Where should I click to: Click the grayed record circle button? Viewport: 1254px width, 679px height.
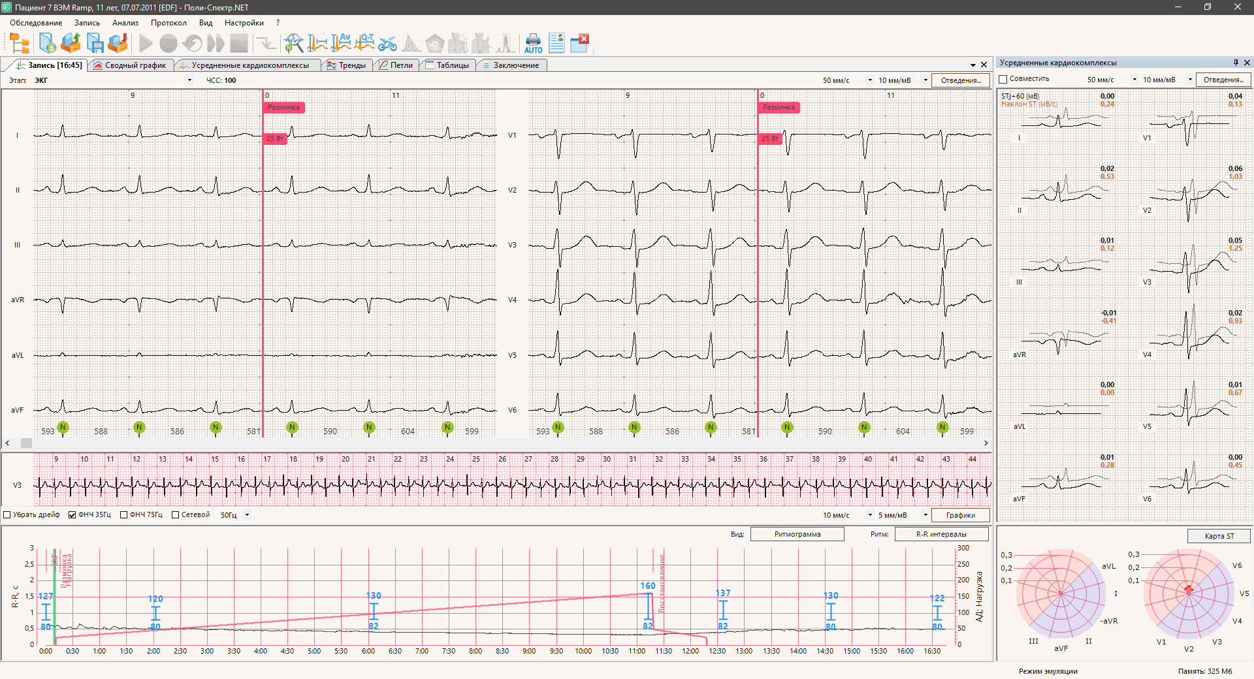click(x=169, y=44)
